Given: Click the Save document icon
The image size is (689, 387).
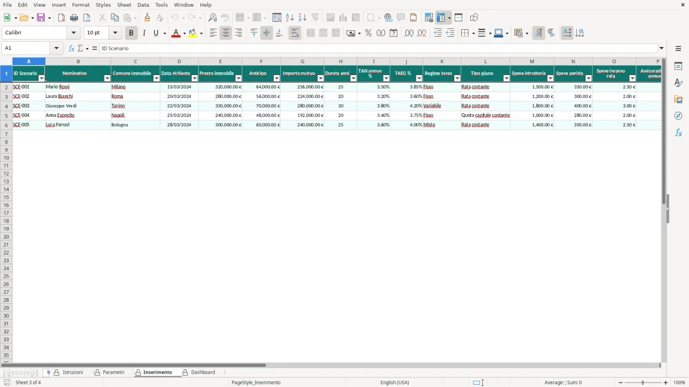Looking at the screenshot, I should click(x=41, y=18).
